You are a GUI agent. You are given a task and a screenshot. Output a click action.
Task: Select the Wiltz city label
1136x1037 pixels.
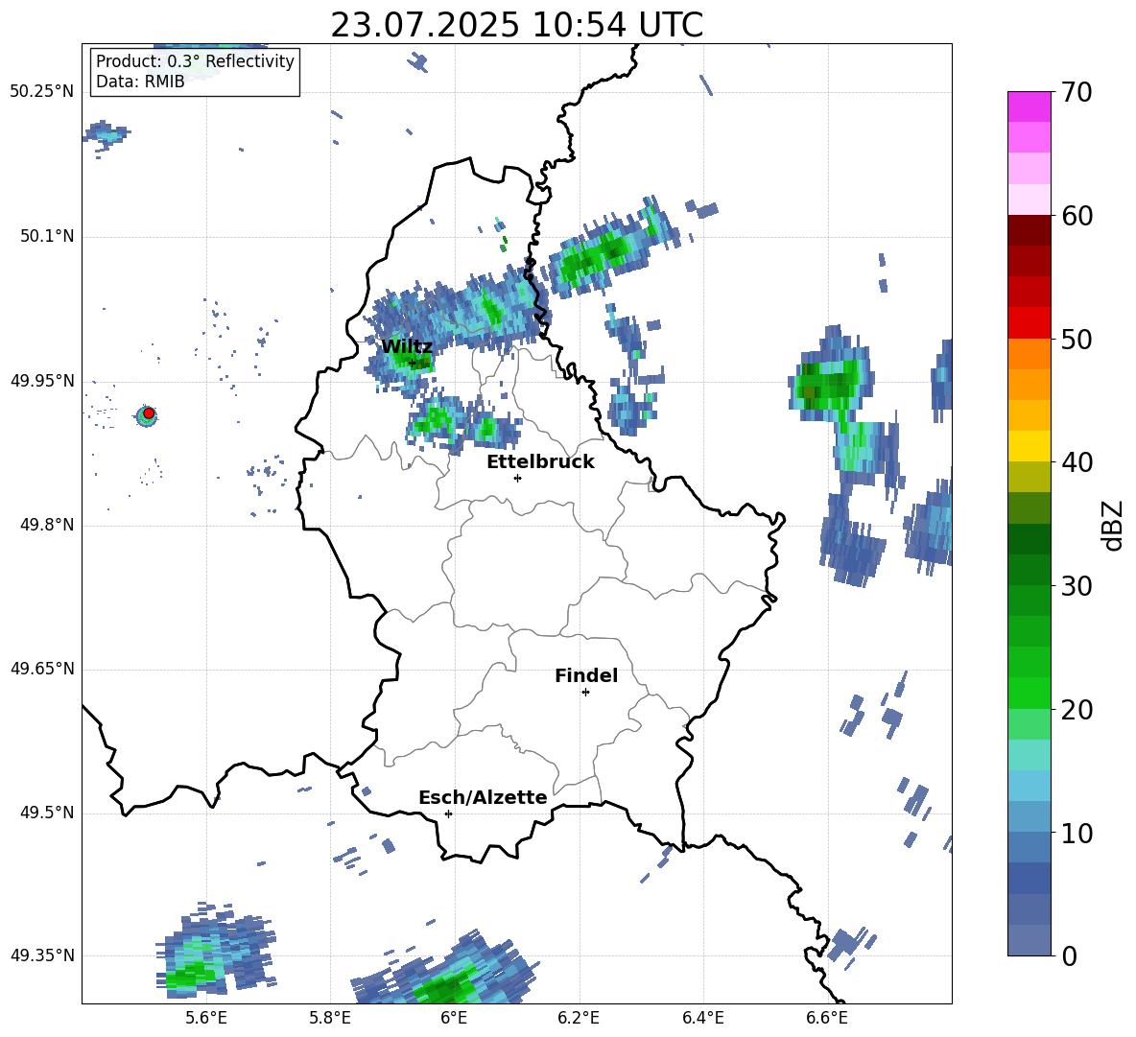(407, 346)
